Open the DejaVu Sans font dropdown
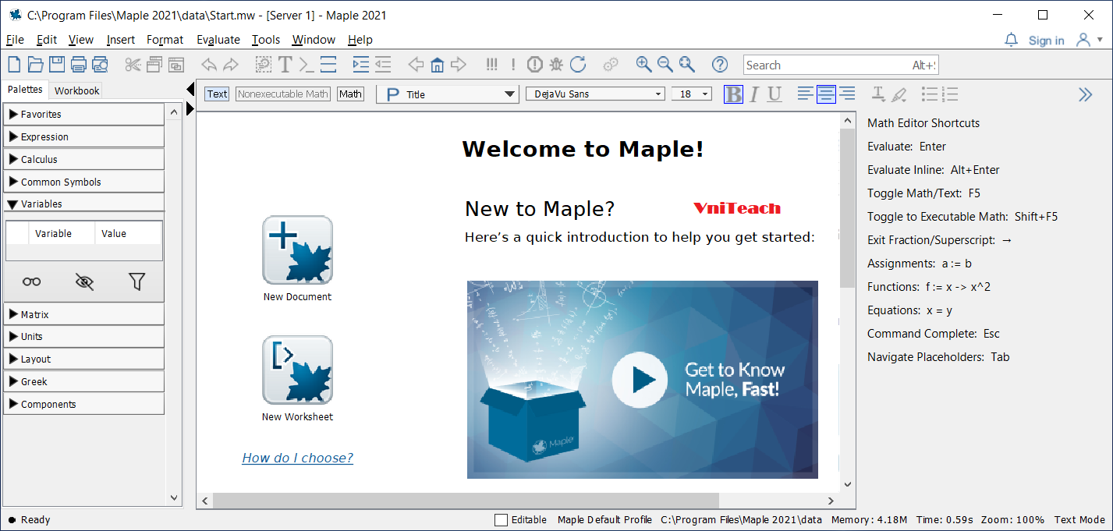The image size is (1113, 531). [595, 94]
